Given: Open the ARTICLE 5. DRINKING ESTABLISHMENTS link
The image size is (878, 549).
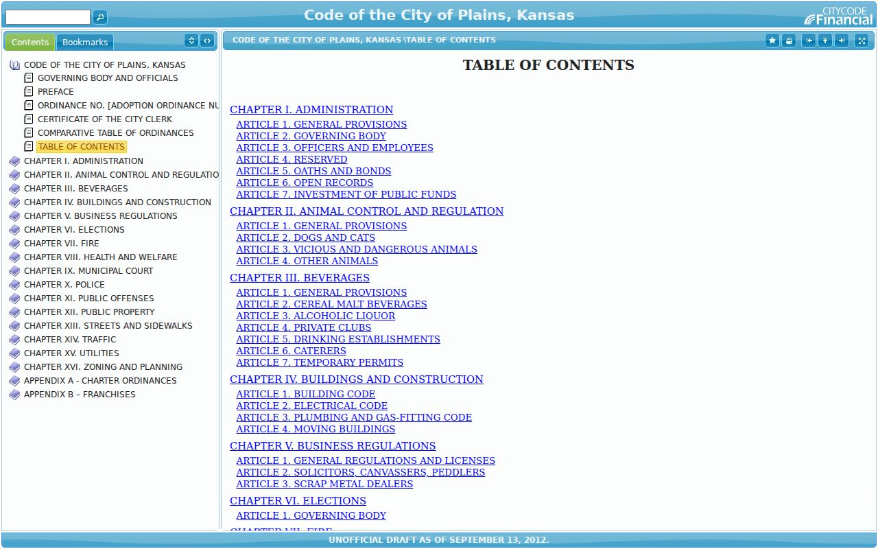Looking at the screenshot, I should (338, 339).
